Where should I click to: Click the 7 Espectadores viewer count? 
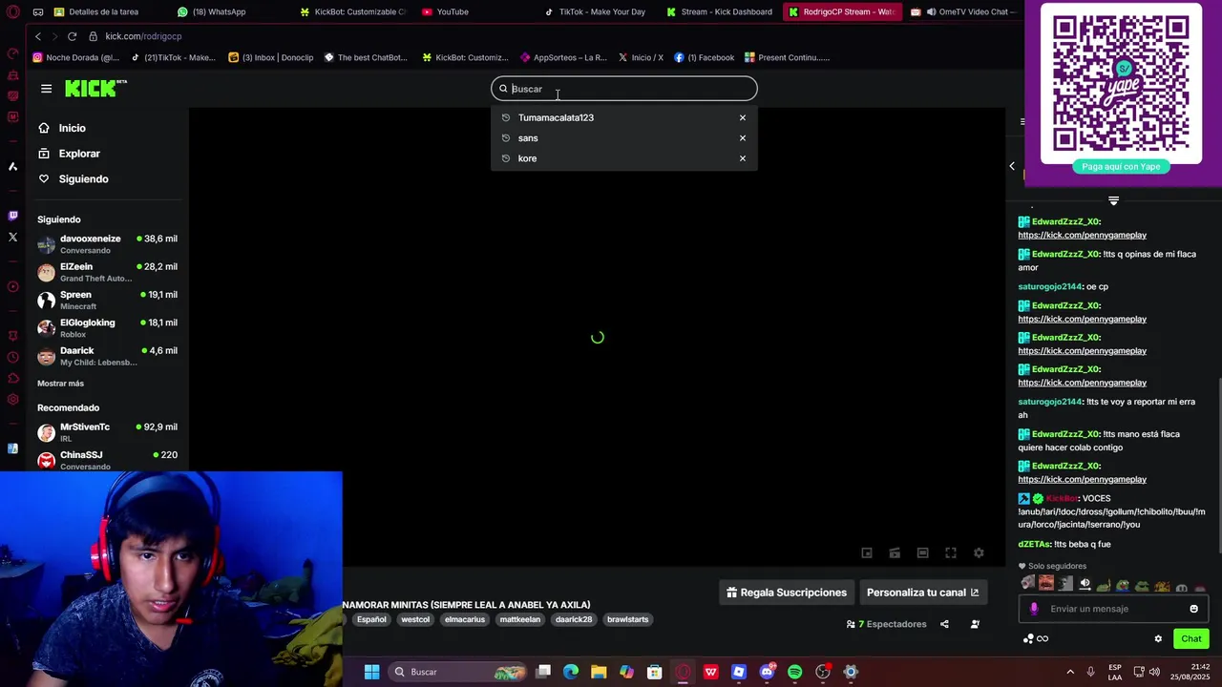coord(886,624)
